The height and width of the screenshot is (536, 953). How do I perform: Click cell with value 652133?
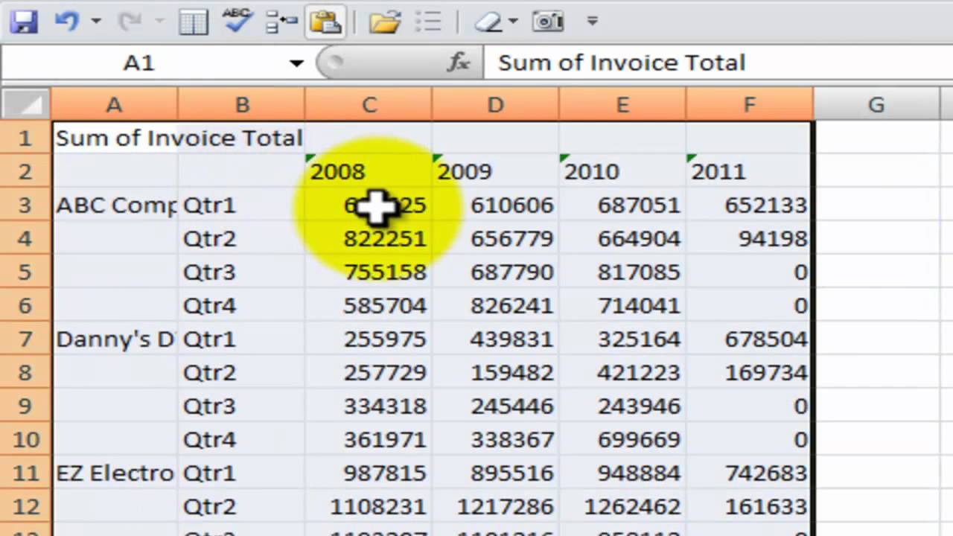(750, 205)
